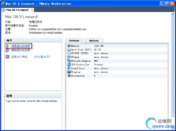
Task: Open the 'What is ACE?' link
Action: click(42, 57)
